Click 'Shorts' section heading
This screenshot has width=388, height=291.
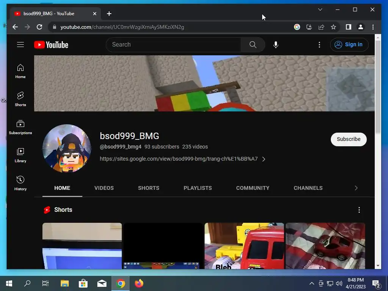(63, 210)
